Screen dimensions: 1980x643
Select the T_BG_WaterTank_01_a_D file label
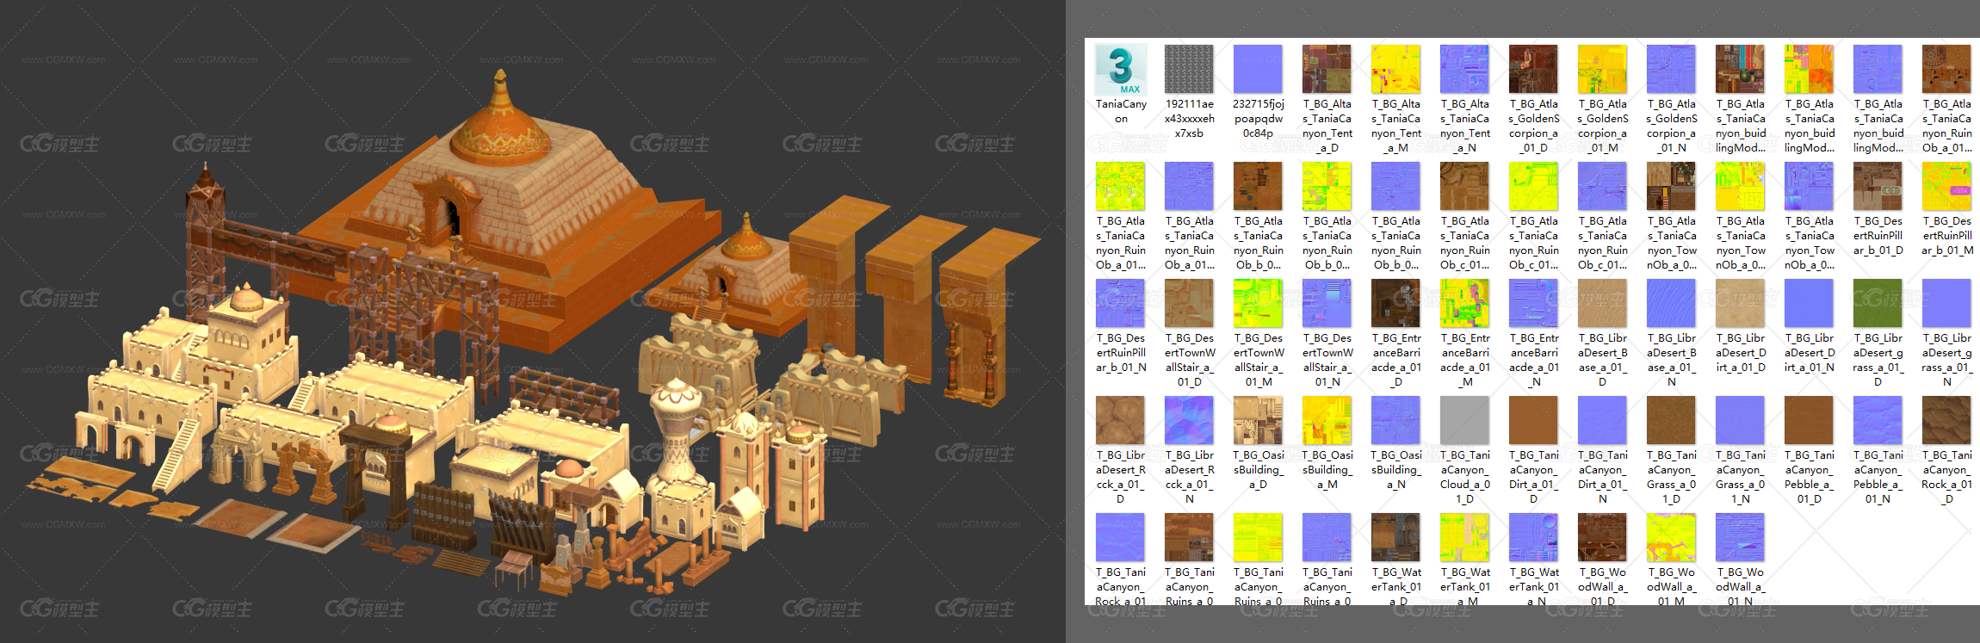point(1395,586)
